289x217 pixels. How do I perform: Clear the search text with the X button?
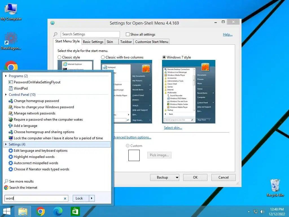(x=65, y=199)
